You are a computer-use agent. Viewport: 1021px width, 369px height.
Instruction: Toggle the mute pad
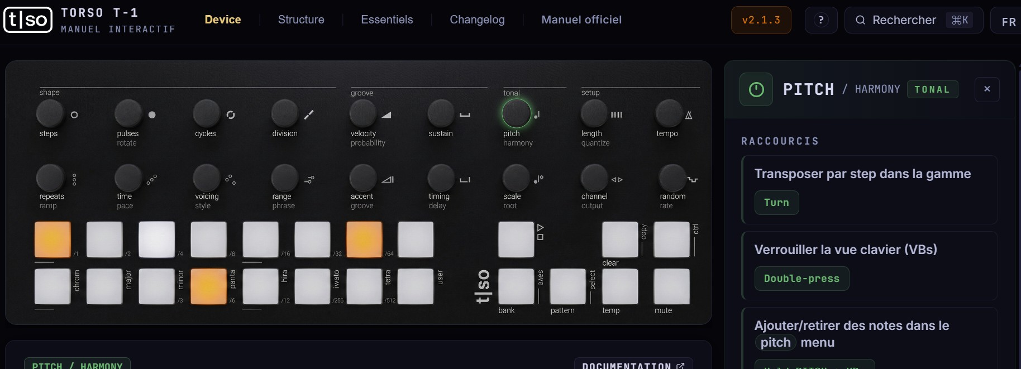671,286
